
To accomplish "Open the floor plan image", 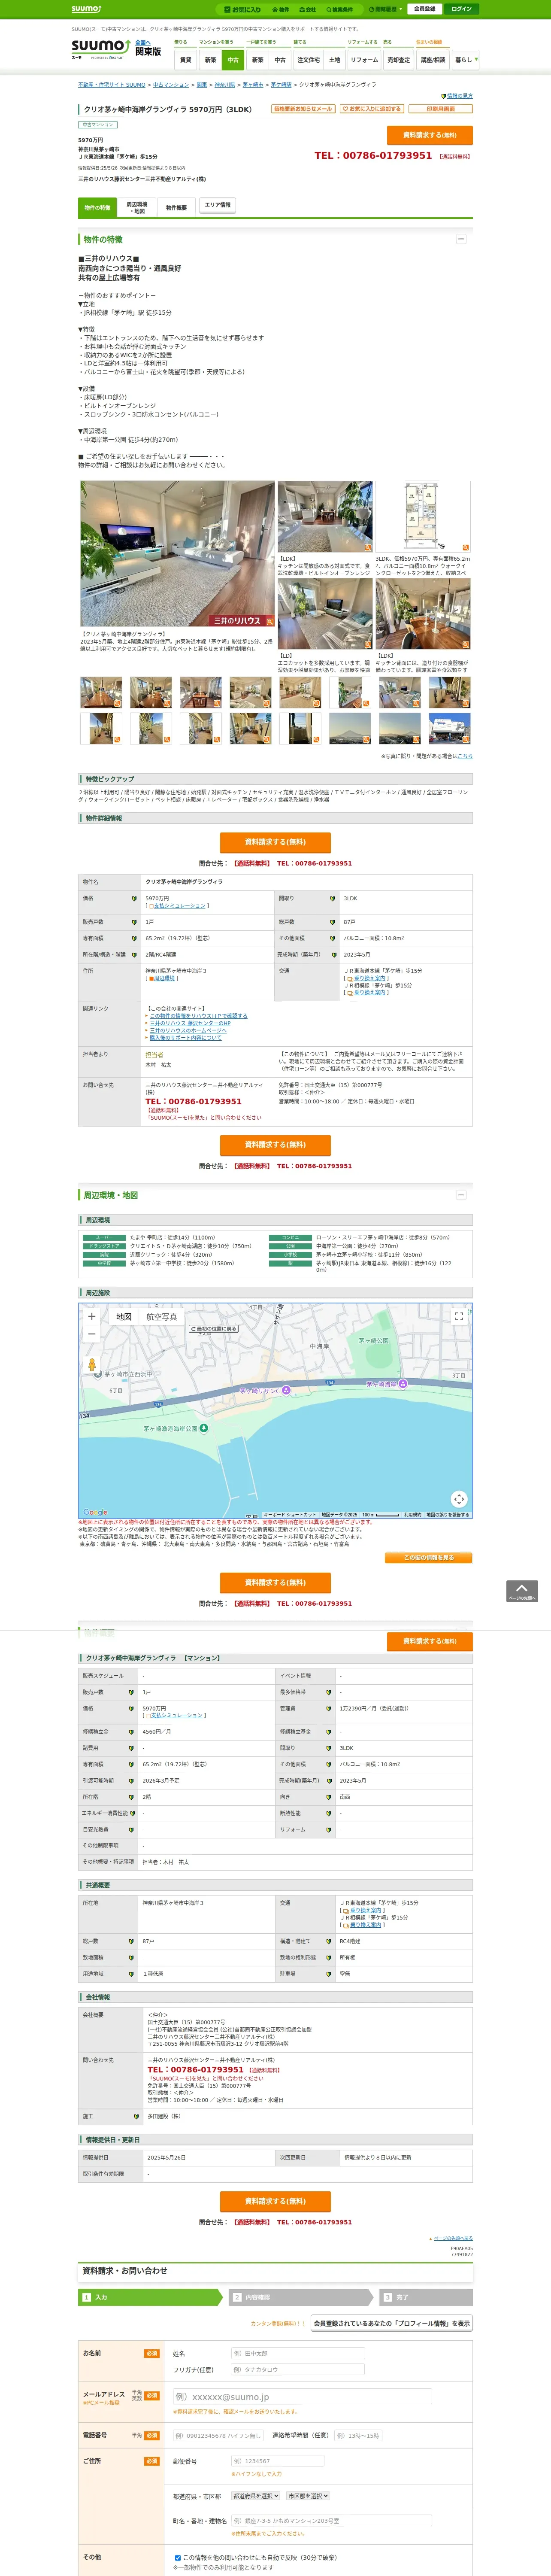I will click(423, 517).
